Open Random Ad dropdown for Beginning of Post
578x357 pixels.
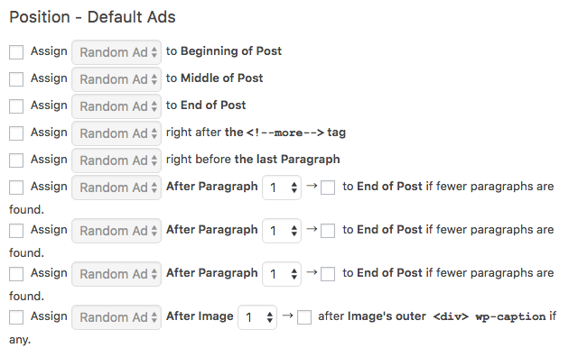(117, 52)
